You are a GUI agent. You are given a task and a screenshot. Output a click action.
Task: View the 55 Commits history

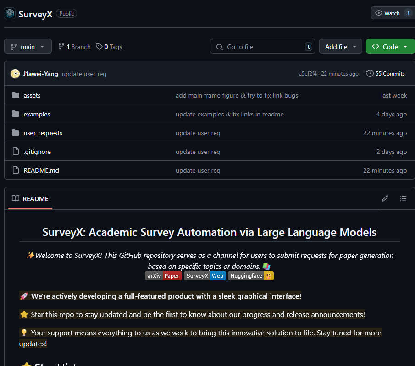tap(386, 73)
